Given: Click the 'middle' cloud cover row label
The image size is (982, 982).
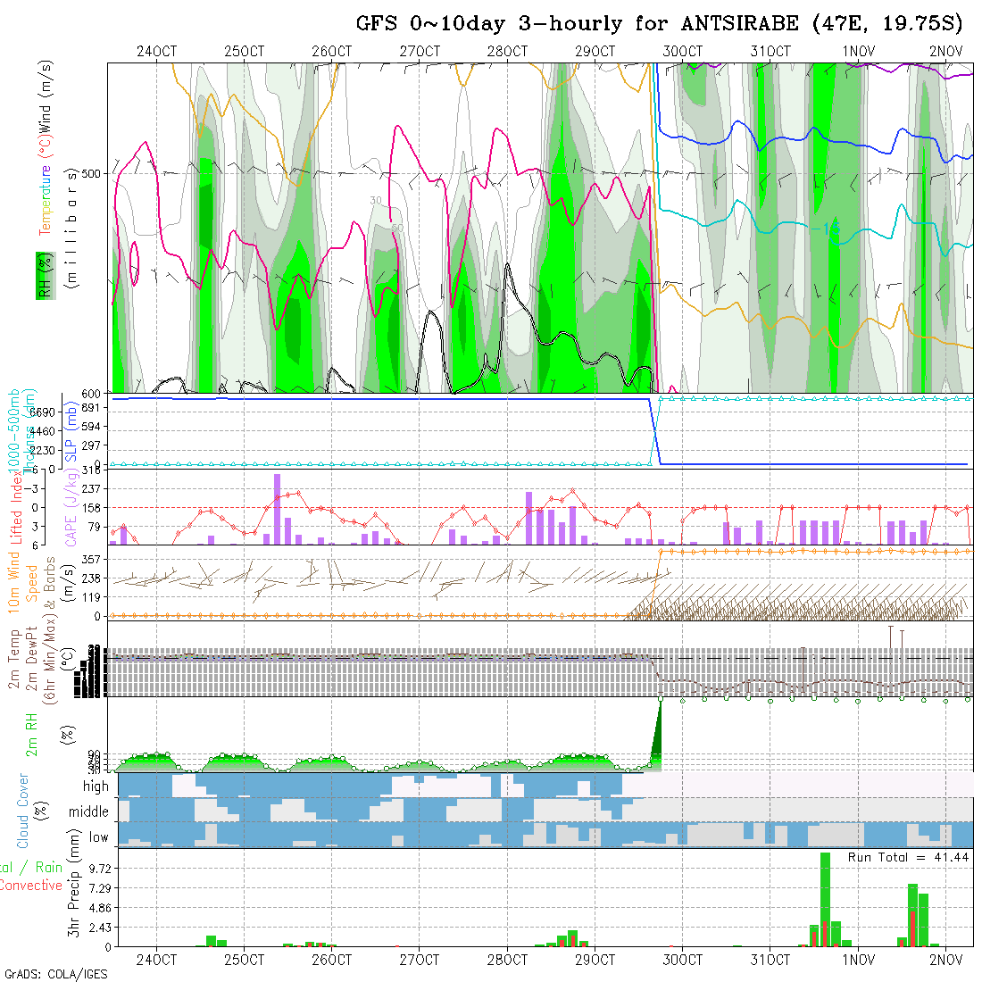Looking at the screenshot, I should tap(89, 812).
